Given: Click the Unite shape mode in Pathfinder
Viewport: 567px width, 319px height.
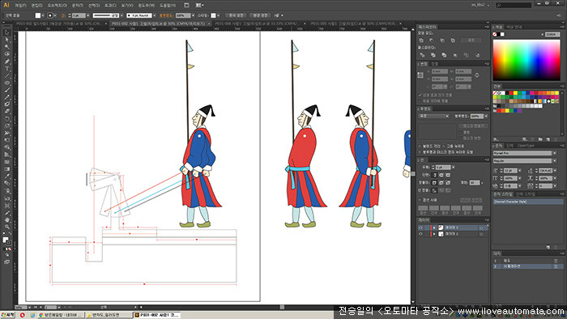Looking at the screenshot, I should click(421, 40).
